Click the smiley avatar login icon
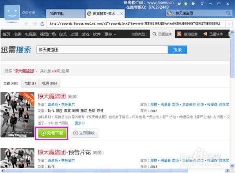Viewport: 235px width, 173px height. 12,13
